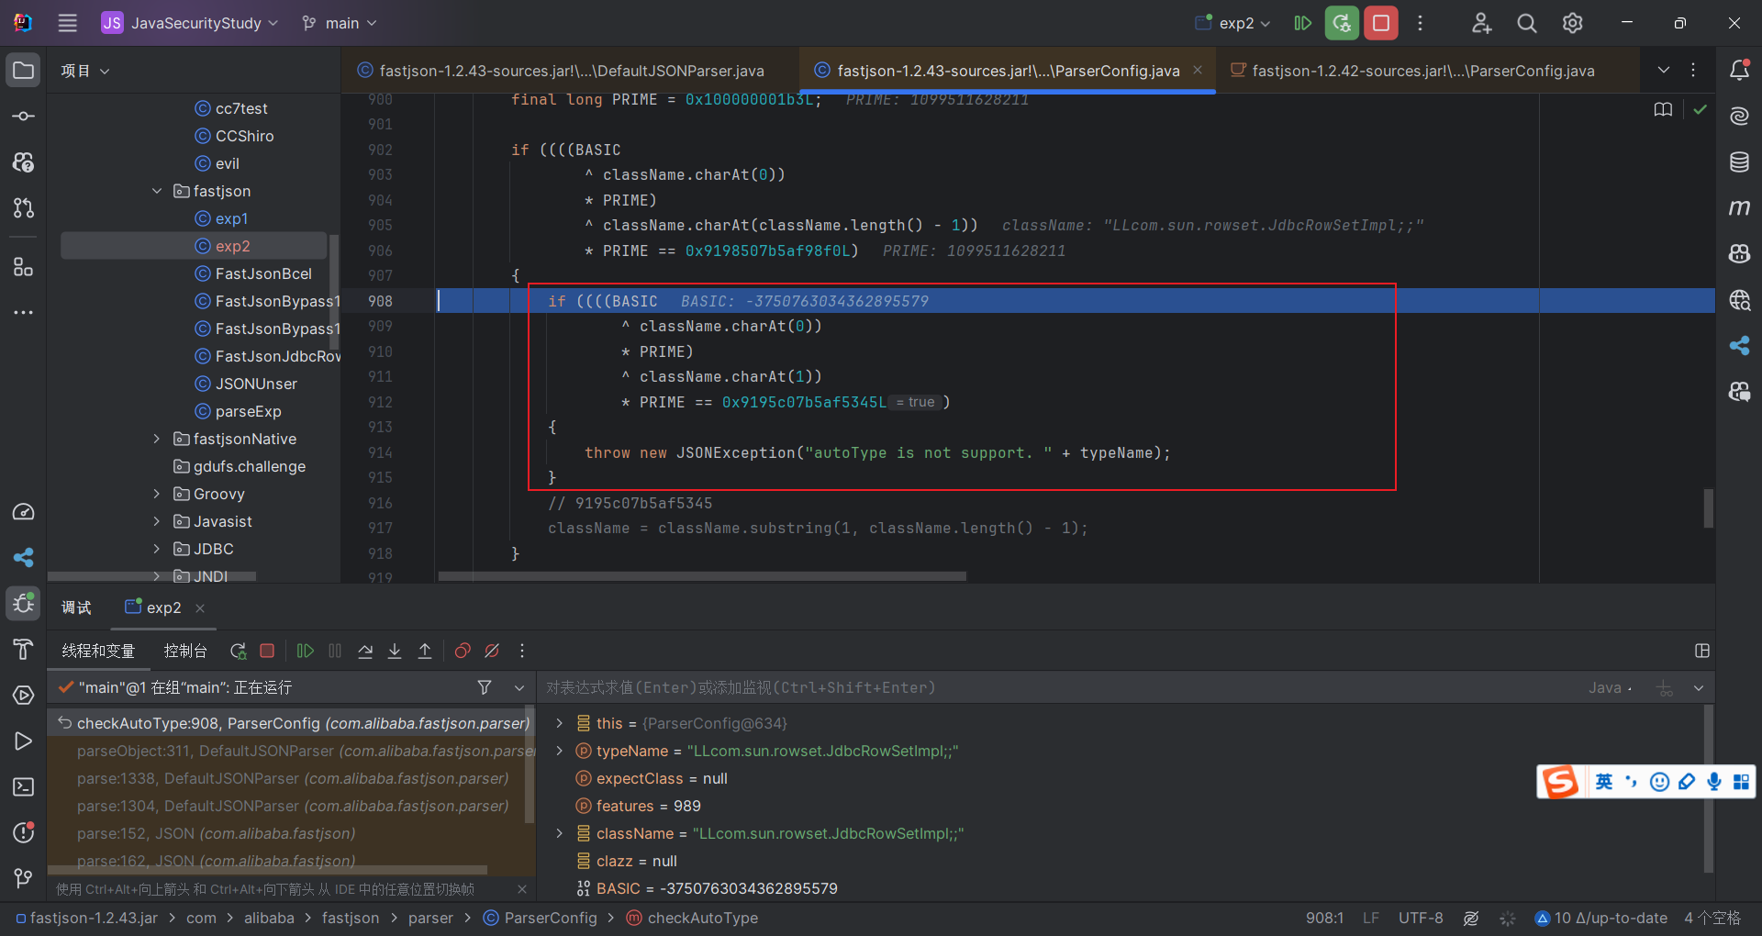Collapse the fastjson folder
The height and width of the screenshot is (936, 1762).
[157, 191]
